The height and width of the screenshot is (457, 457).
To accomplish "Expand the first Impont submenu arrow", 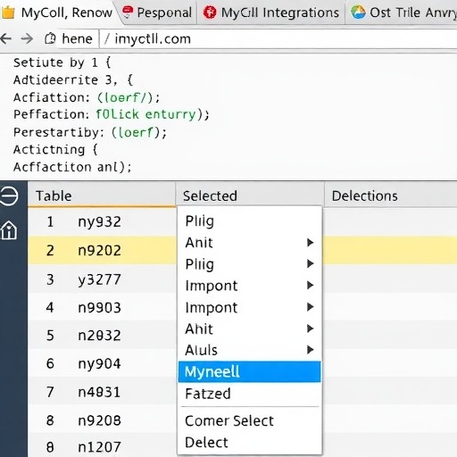I will point(310,286).
